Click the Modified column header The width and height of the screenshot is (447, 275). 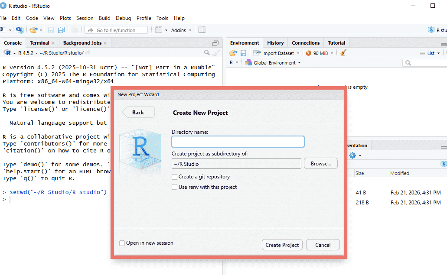(400, 173)
